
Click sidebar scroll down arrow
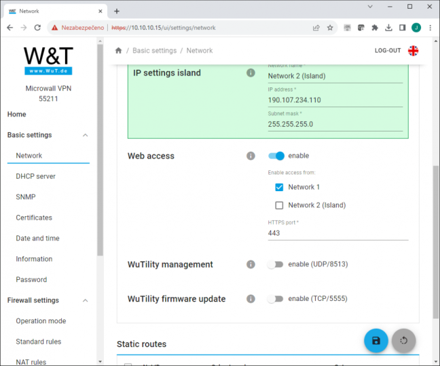pos(100,361)
